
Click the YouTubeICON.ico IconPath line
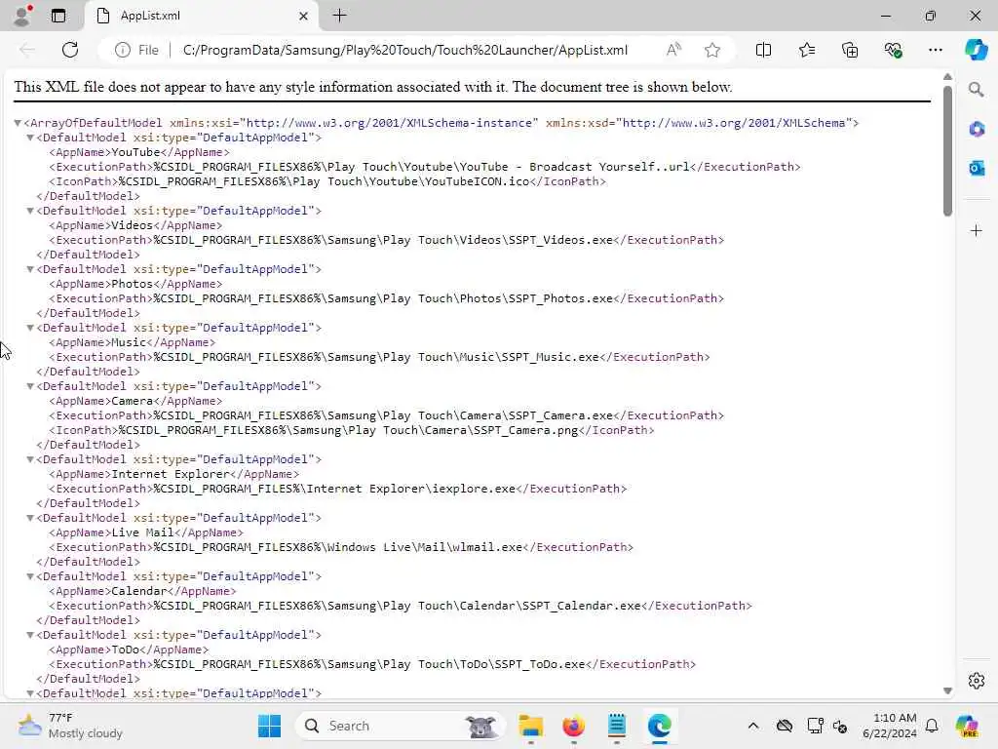point(327,181)
